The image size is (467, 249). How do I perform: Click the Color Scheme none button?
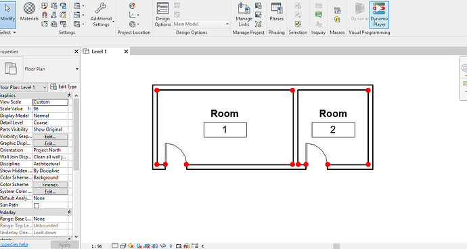coord(50,185)
